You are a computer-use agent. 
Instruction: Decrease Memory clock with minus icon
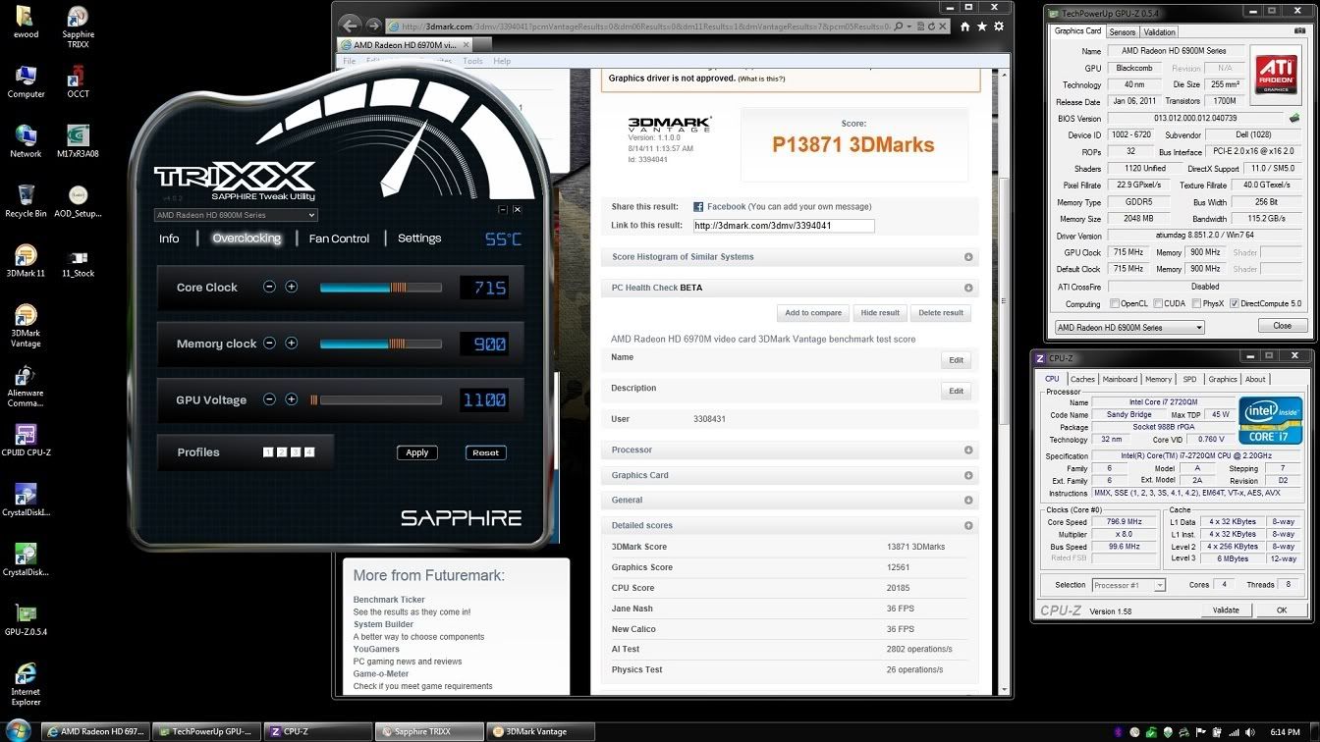(269, 344)
